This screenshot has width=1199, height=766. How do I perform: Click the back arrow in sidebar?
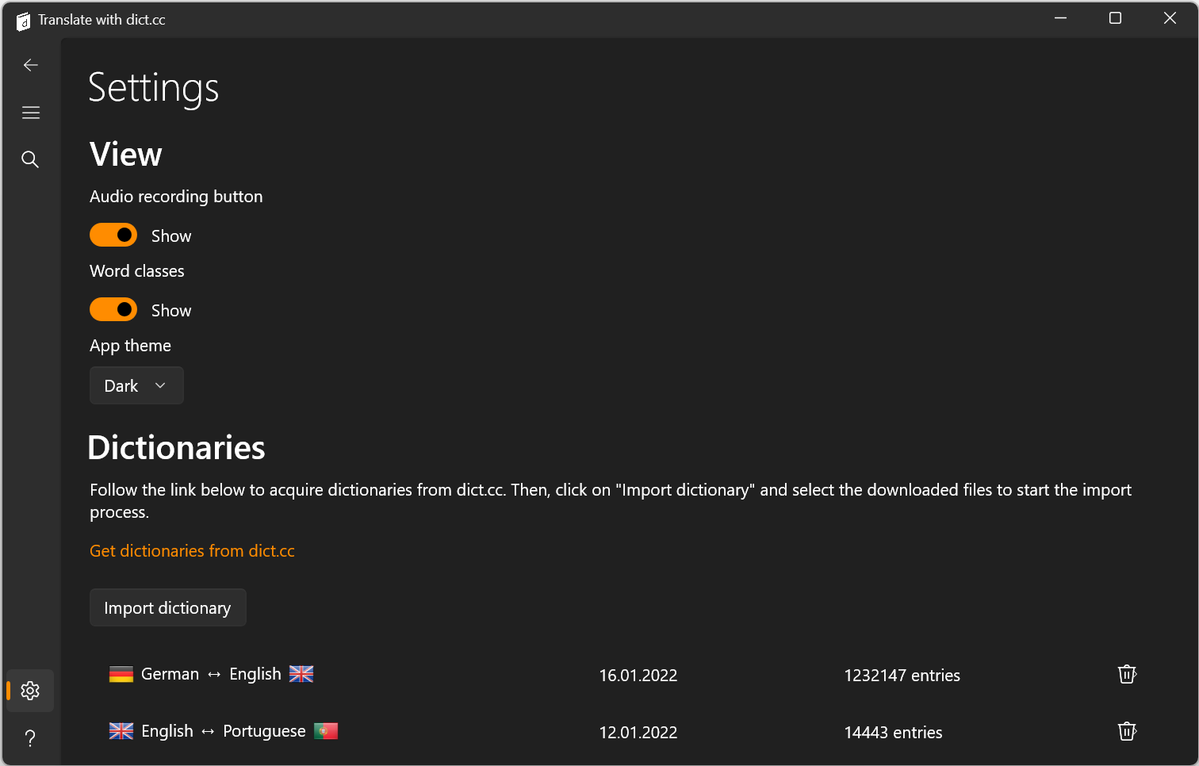coord(31,65)
